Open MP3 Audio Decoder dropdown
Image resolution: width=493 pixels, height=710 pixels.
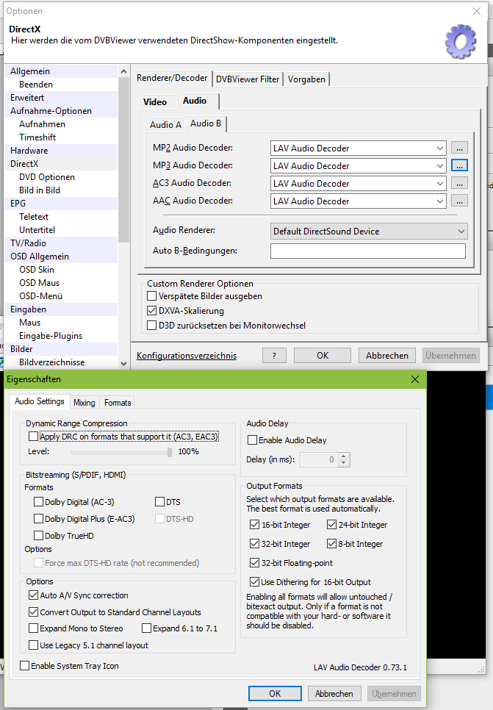point(359,165)
